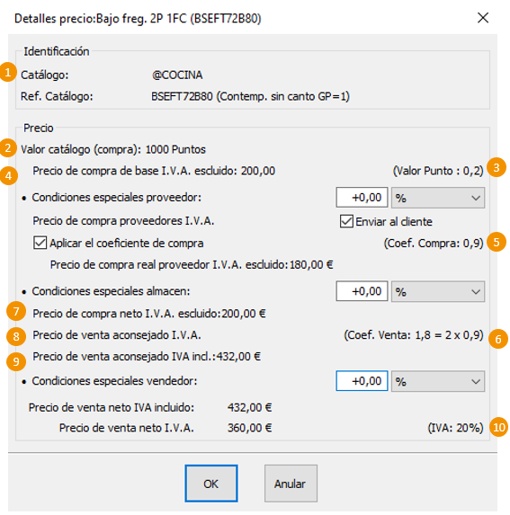Uncheck the Enviar al cliente checkbox
510x515 pixels.
click(346, 221)
